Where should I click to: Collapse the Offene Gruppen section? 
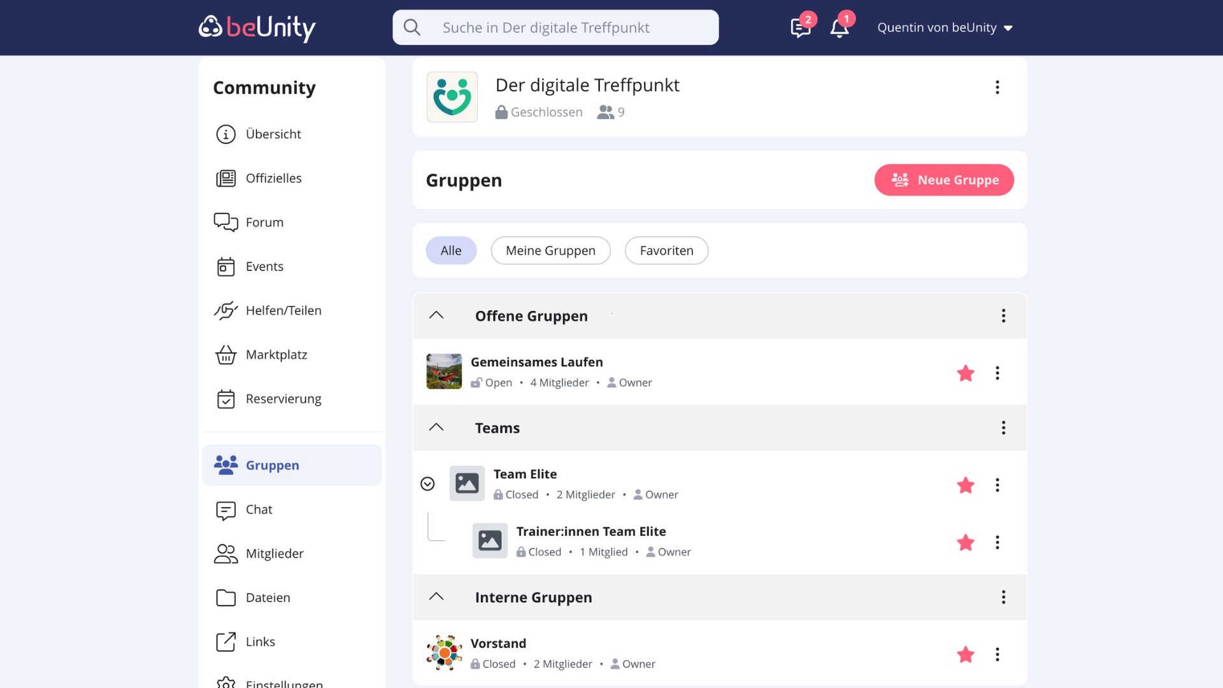click(436, 315)
